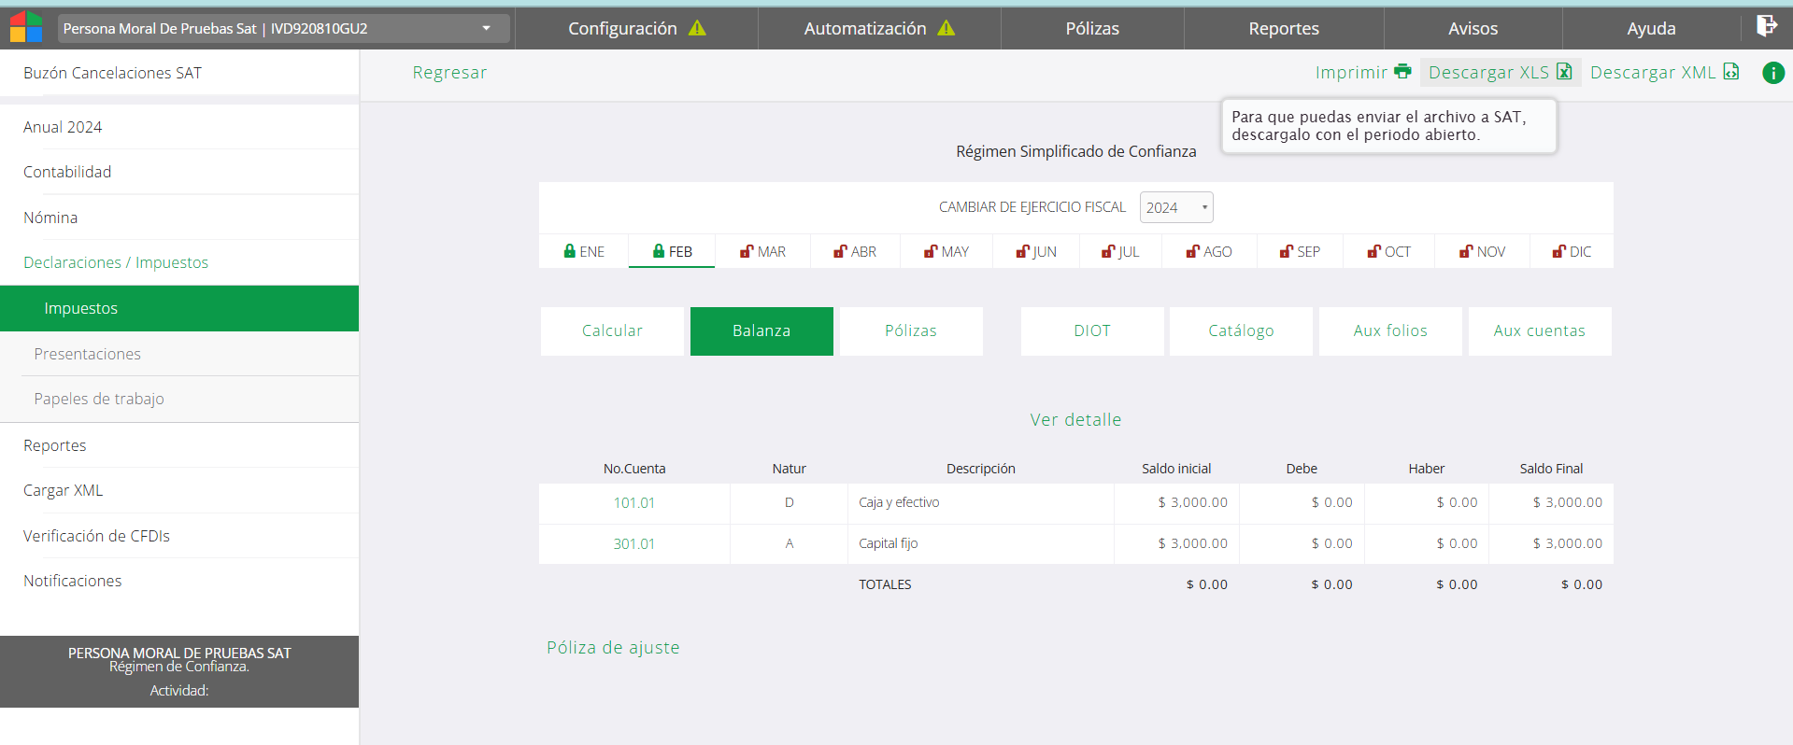
Task: Open Póliza de ajuste link
Action: click(x=613, y=648)
